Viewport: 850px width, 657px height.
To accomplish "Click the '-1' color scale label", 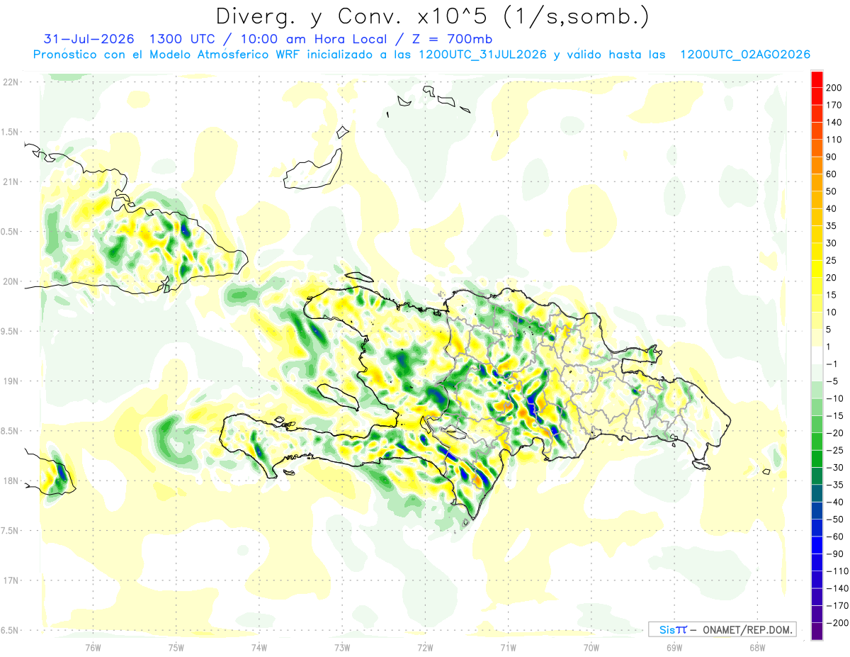I will click(832, 364).
